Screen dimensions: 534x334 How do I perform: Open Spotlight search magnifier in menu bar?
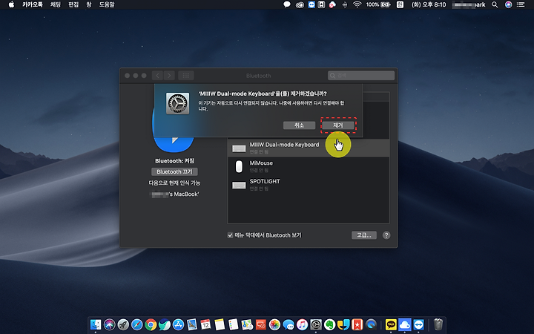495,4
